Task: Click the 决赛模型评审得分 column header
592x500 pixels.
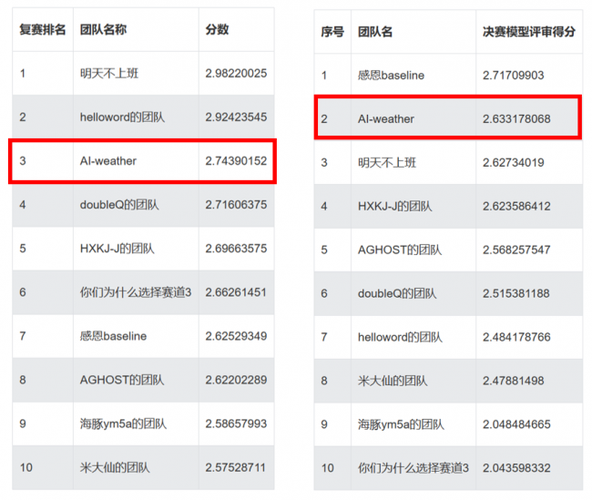Action: (529, 32)
